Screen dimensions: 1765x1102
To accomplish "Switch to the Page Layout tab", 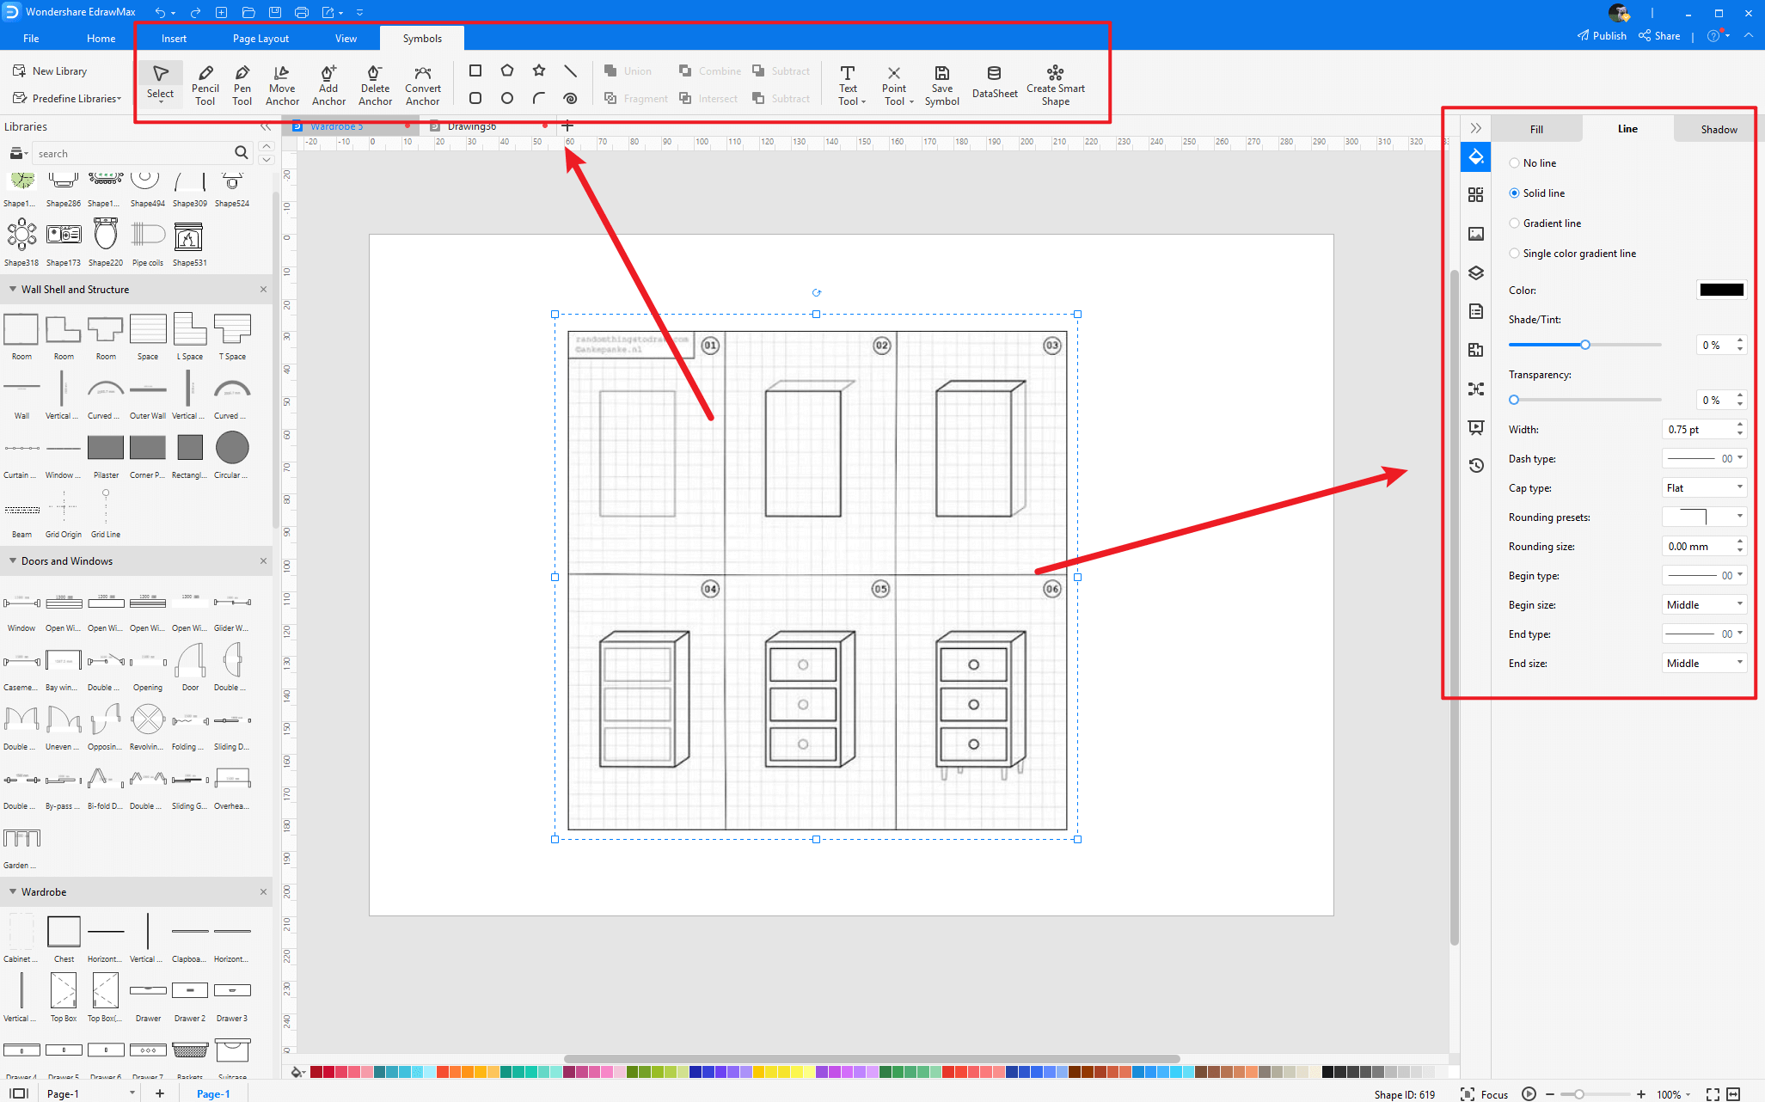I will (x=260, y=39).
